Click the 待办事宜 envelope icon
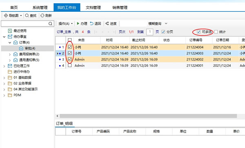Viewport: 245px width, 148px height. pyautogui.click(x=10, y=37)
